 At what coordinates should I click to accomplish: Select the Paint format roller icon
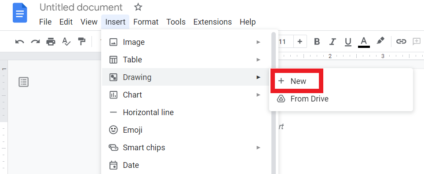click(x=81, y=41)
